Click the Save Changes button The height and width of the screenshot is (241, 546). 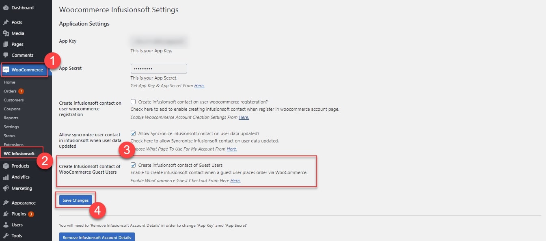click(x=76, y=200)
